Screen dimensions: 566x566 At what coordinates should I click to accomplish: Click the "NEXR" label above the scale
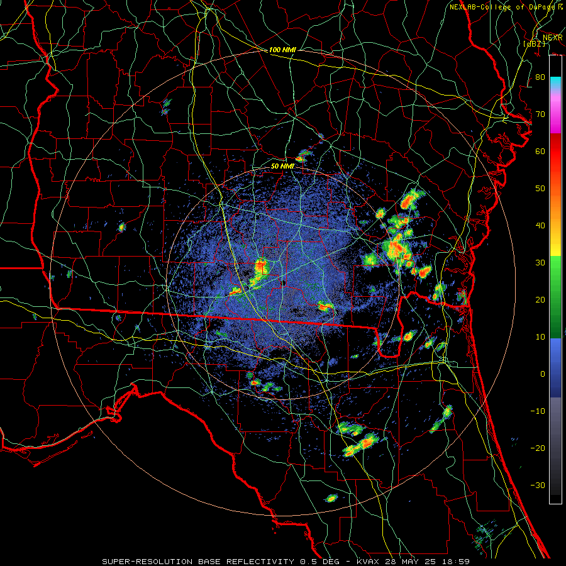point(553,38)
